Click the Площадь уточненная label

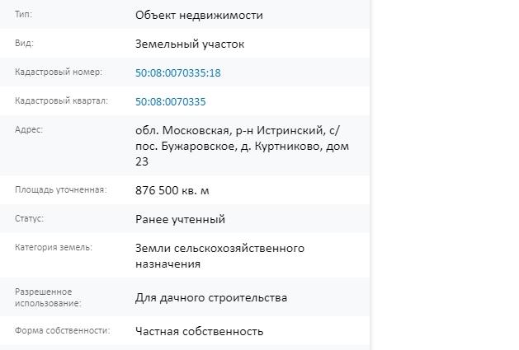61,189
